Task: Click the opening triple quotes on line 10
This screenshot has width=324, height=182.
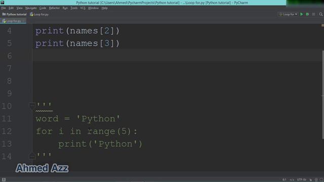Action: (x=44, y=105)
